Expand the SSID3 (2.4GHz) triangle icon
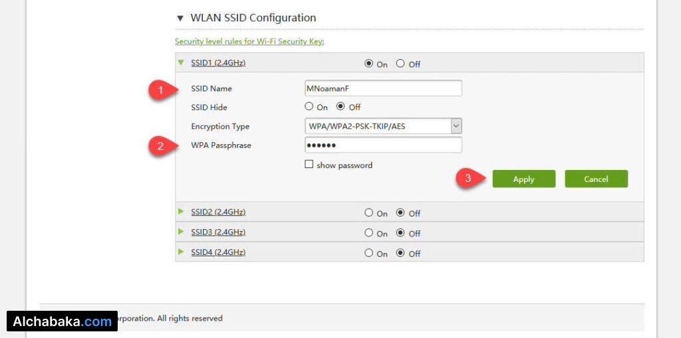This screenshot has width=681, height=338. tap(180, 232)
